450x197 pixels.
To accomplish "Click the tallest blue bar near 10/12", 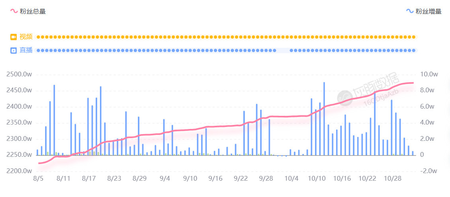I will click(324, 119).
